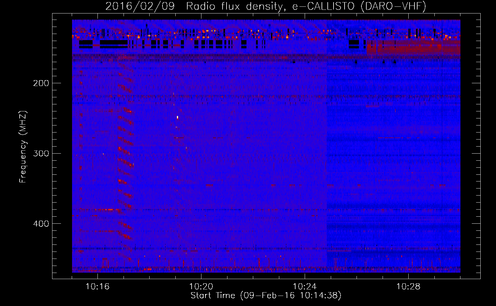Click the '10:28' time tick label
This screenshot has height=306, width=496.
pos(408,287)
